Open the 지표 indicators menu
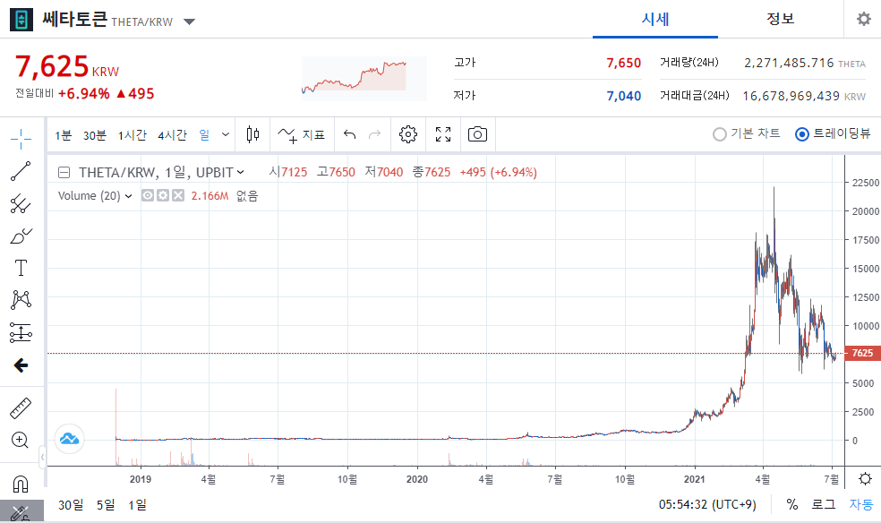This screenshot has height=523, width=881. 302,135
